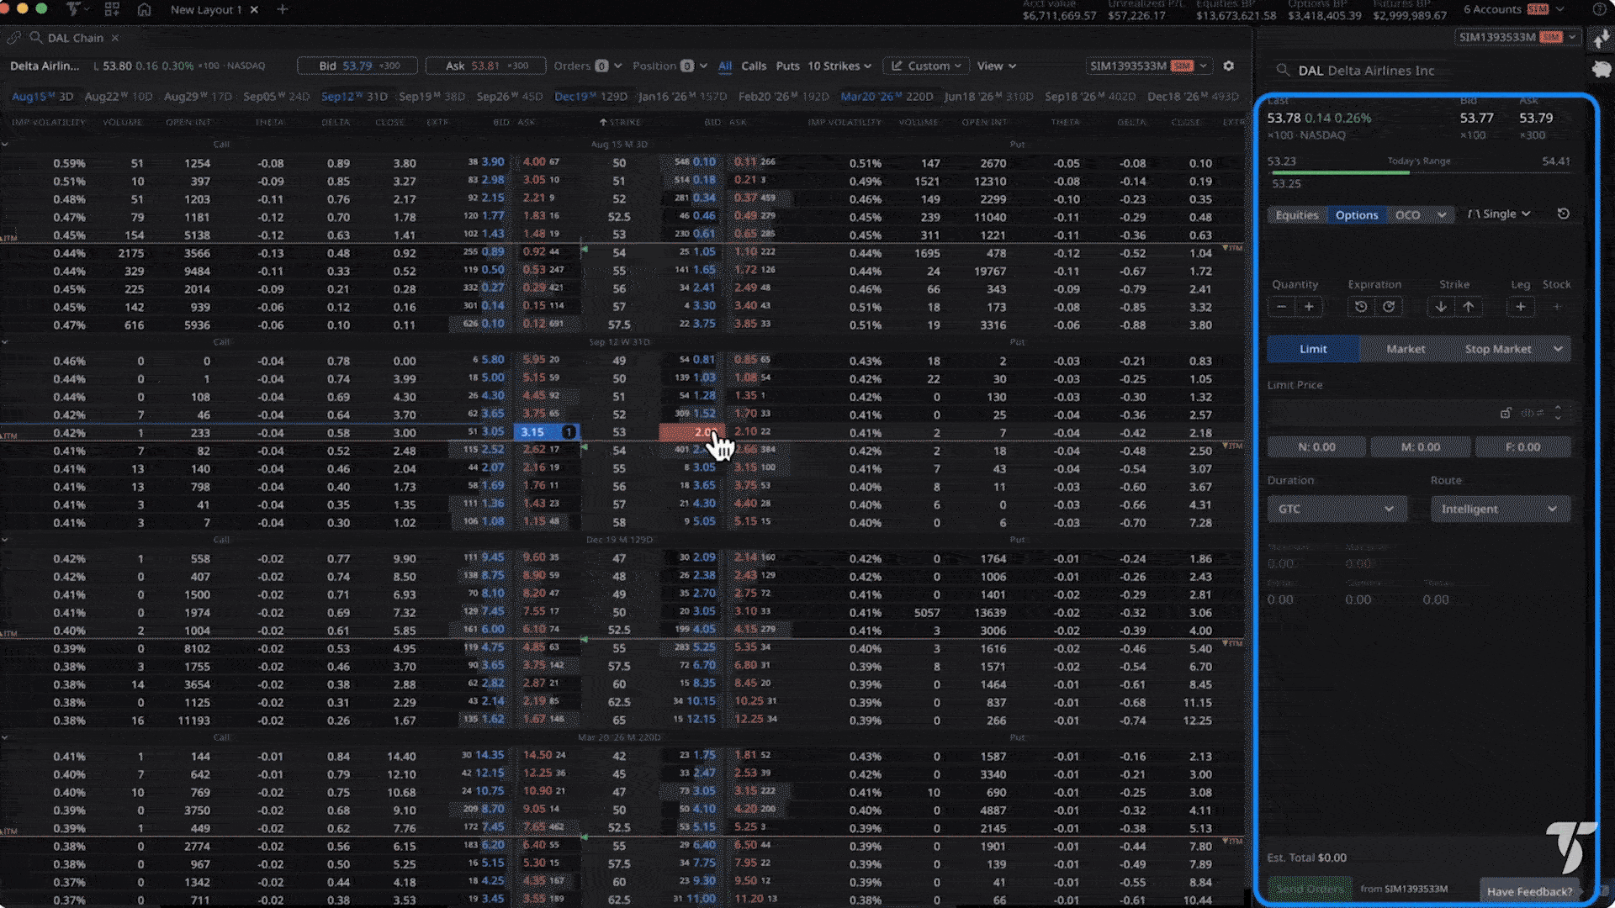Click the Have Feedback button
The height and width of the screenshot is (908, 1615).
1528,891
